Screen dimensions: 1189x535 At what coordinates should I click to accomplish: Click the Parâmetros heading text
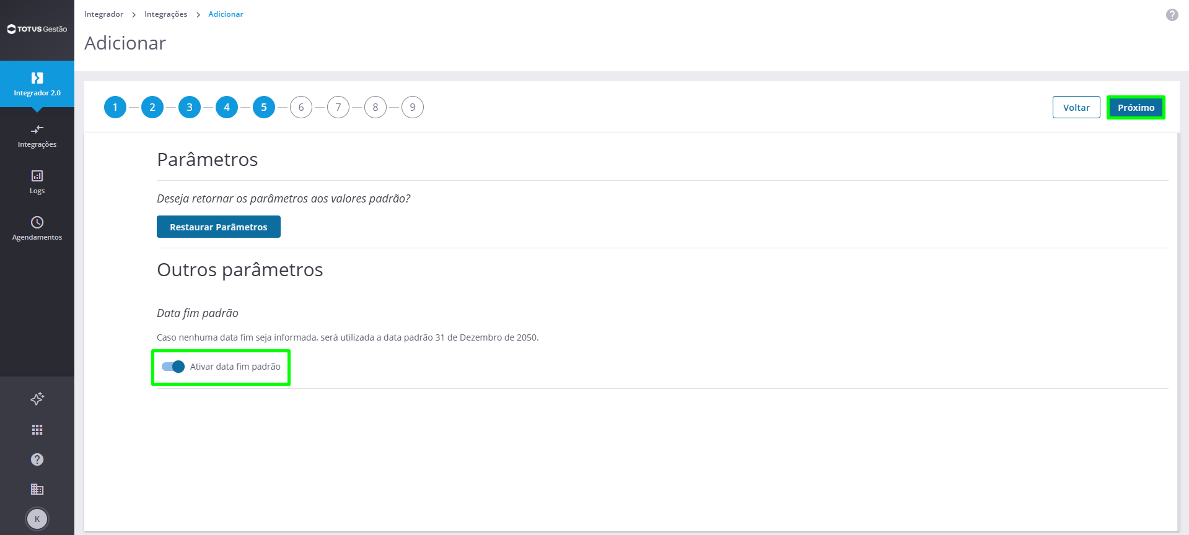pos(208,159)
